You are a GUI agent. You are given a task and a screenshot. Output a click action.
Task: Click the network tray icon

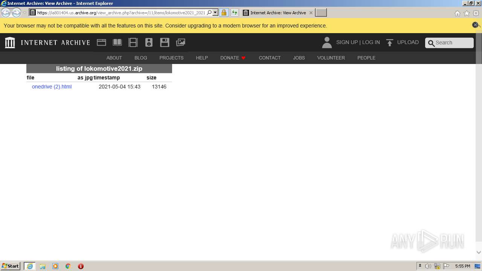[x=437, y=266]
